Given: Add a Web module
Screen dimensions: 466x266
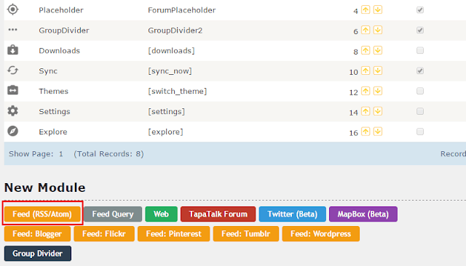Looking at the screenshot, I should coord(161,214).
